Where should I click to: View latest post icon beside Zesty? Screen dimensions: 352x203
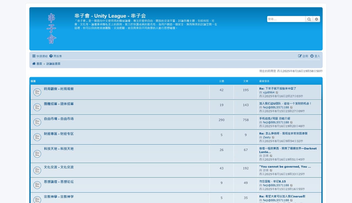coord(273,137)
